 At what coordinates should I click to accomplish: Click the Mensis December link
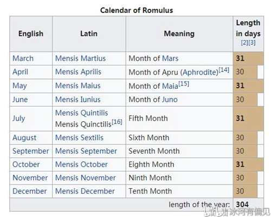coord(85,191)
